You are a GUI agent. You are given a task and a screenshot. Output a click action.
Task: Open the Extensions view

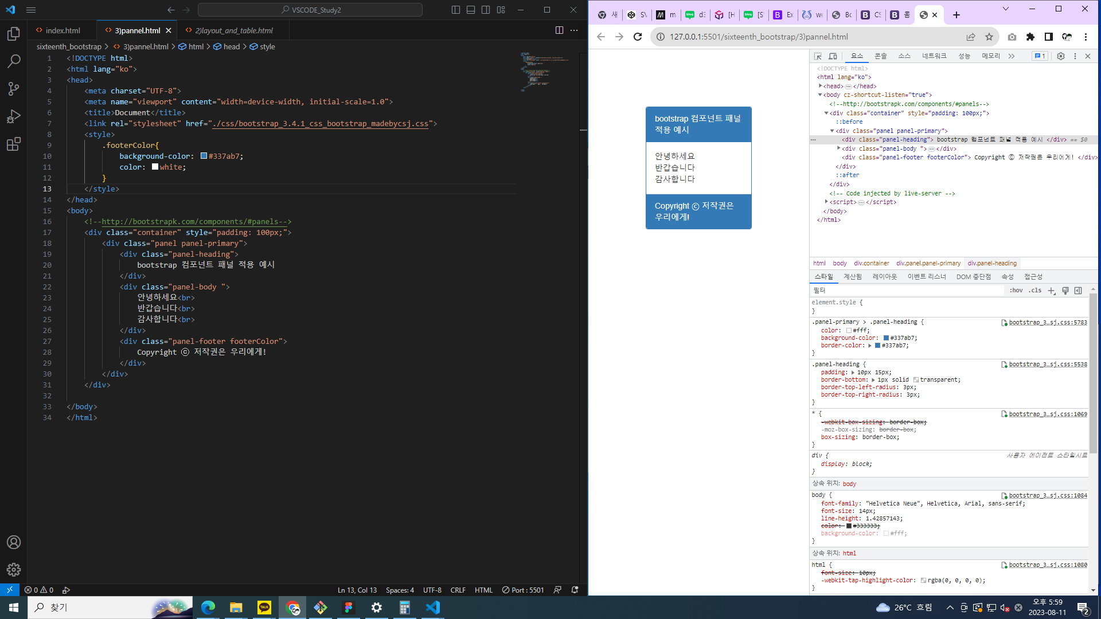[14, 144]
